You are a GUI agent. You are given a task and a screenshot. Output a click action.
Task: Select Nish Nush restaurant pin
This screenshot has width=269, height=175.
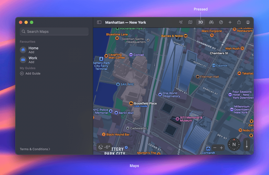click(242, 49)
